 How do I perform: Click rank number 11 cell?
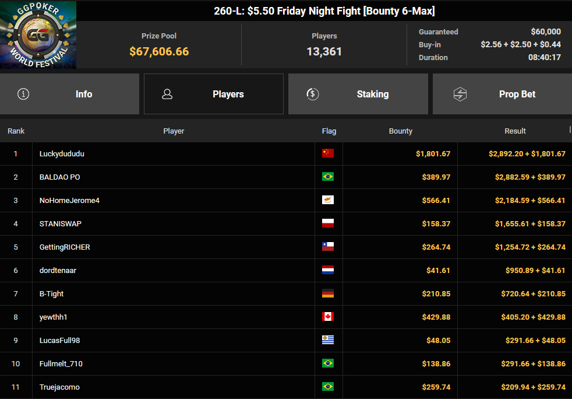(x=16, y=387)
